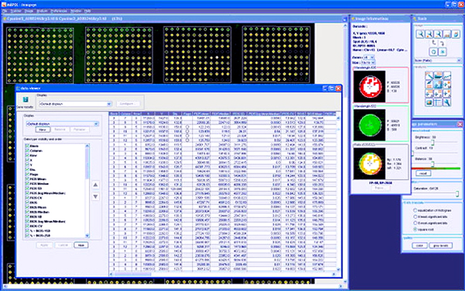Open the Preferences menu
This screenshot has width=465, height=291.
(59, 11)
